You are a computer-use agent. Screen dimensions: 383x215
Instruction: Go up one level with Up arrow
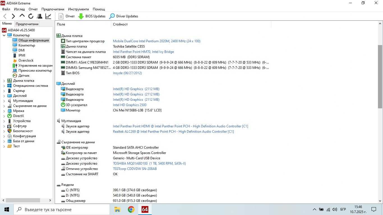tap(22, 16)
